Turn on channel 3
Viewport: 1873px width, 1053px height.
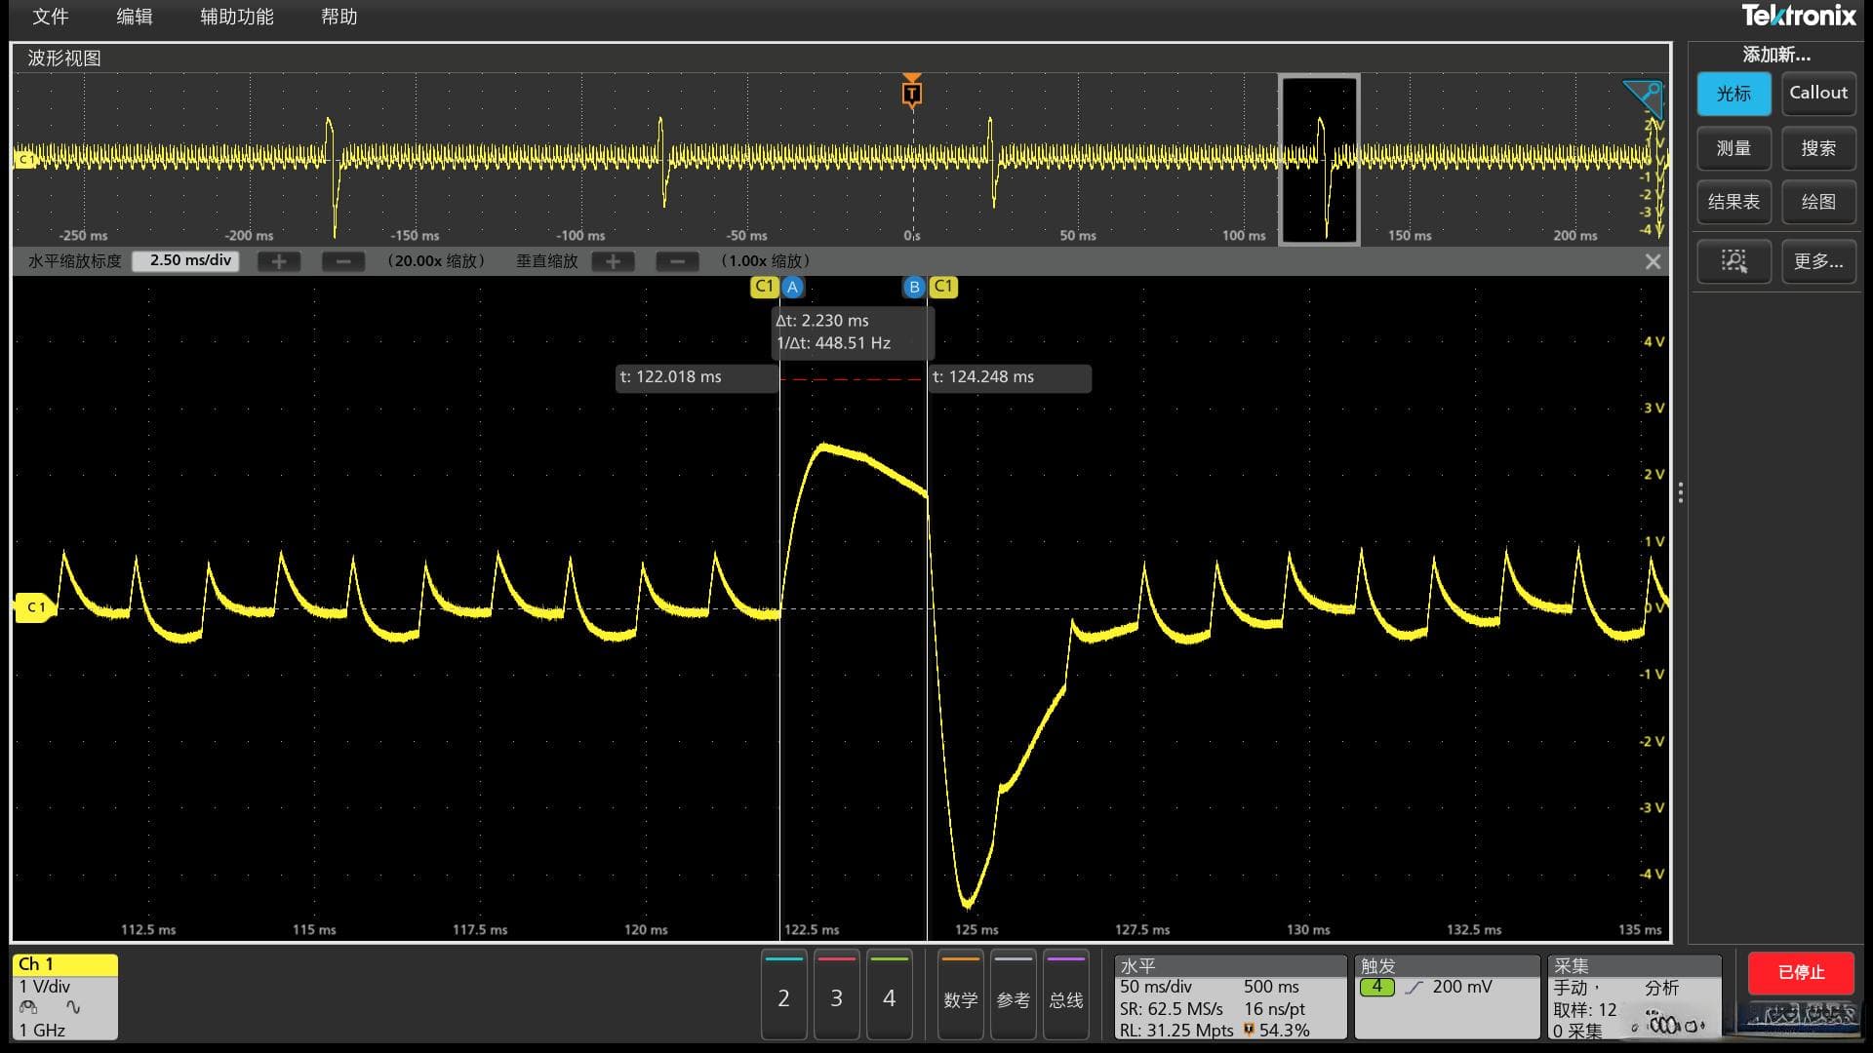(x=836, y=996)
